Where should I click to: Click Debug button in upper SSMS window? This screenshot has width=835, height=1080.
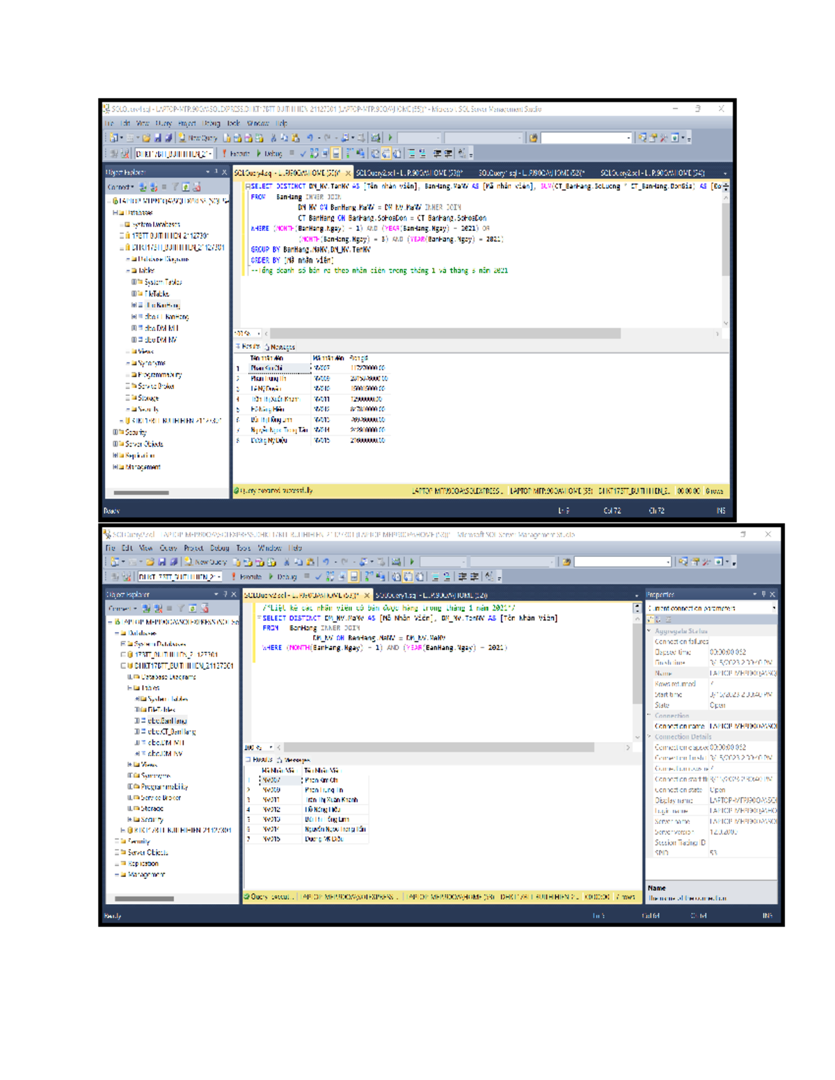coord(269,154)
